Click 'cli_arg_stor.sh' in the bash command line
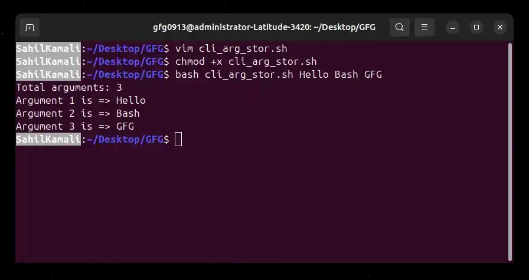This screenshot has height=280, width=529. tap(249, 74)
